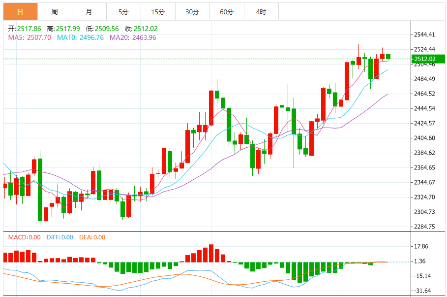Click the 2404.60 price axis label

pos(424,138)
